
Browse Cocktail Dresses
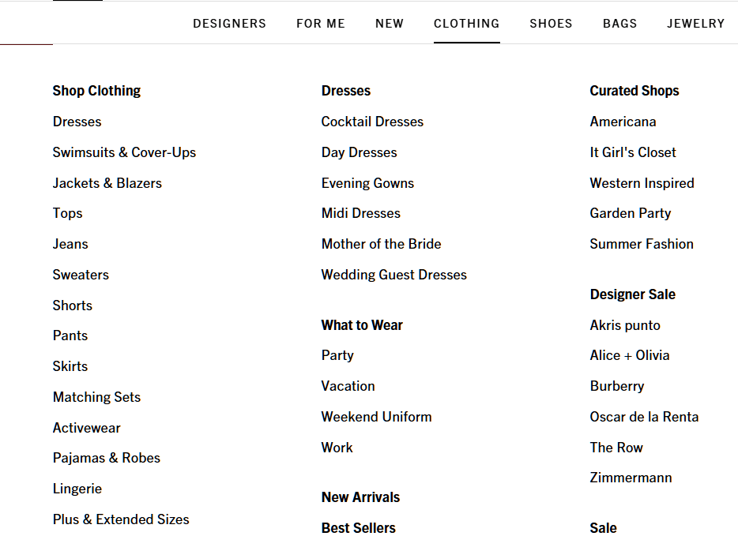coord(372,122)
